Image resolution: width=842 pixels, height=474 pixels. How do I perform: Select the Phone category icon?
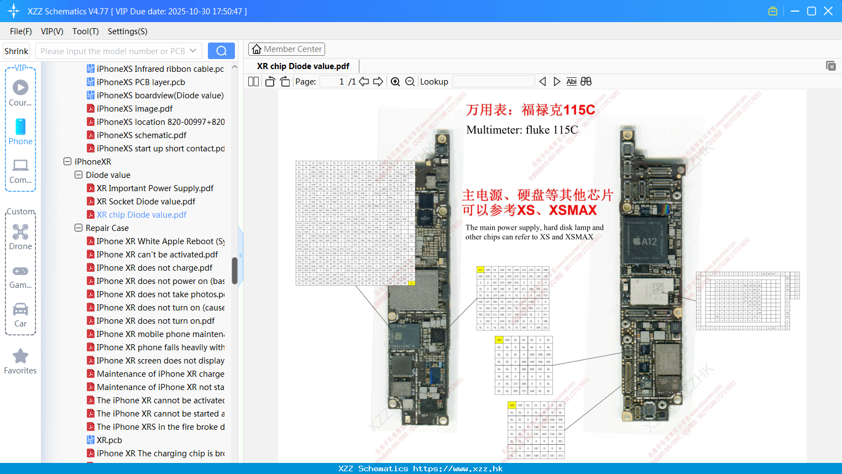coord(20,131)
